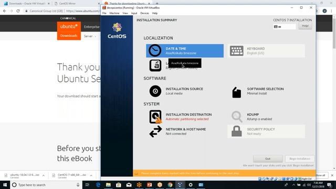Click Begin Installation button
Viewport: 336px width, 189px height.
(300, 159)
